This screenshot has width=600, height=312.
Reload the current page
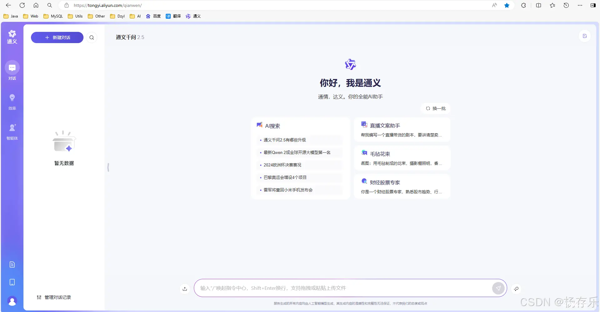point(22,5)
